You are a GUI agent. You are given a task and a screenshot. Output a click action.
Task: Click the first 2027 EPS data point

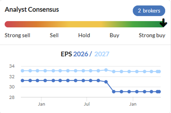pyautogui.click(x=22, y=71)
